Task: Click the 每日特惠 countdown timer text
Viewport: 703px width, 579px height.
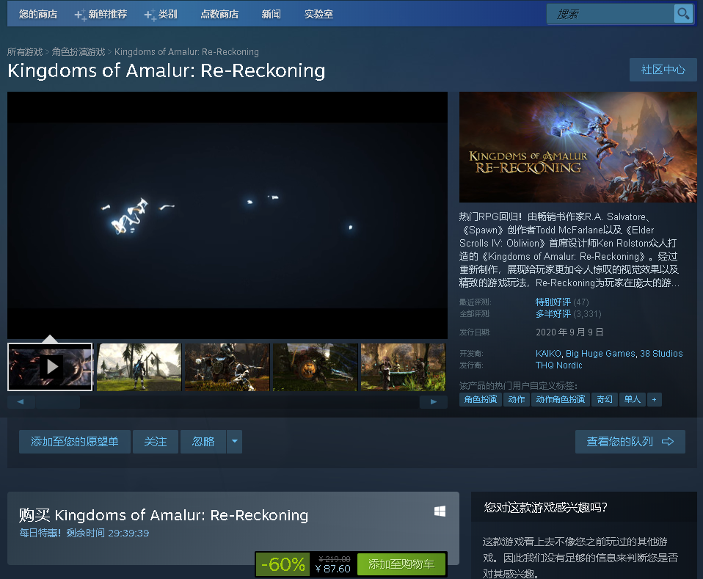Action: coord(84,533)
